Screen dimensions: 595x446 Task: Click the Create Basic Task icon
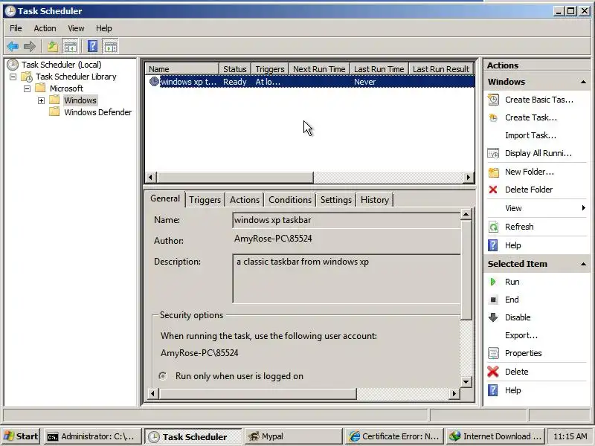(493, 100)
